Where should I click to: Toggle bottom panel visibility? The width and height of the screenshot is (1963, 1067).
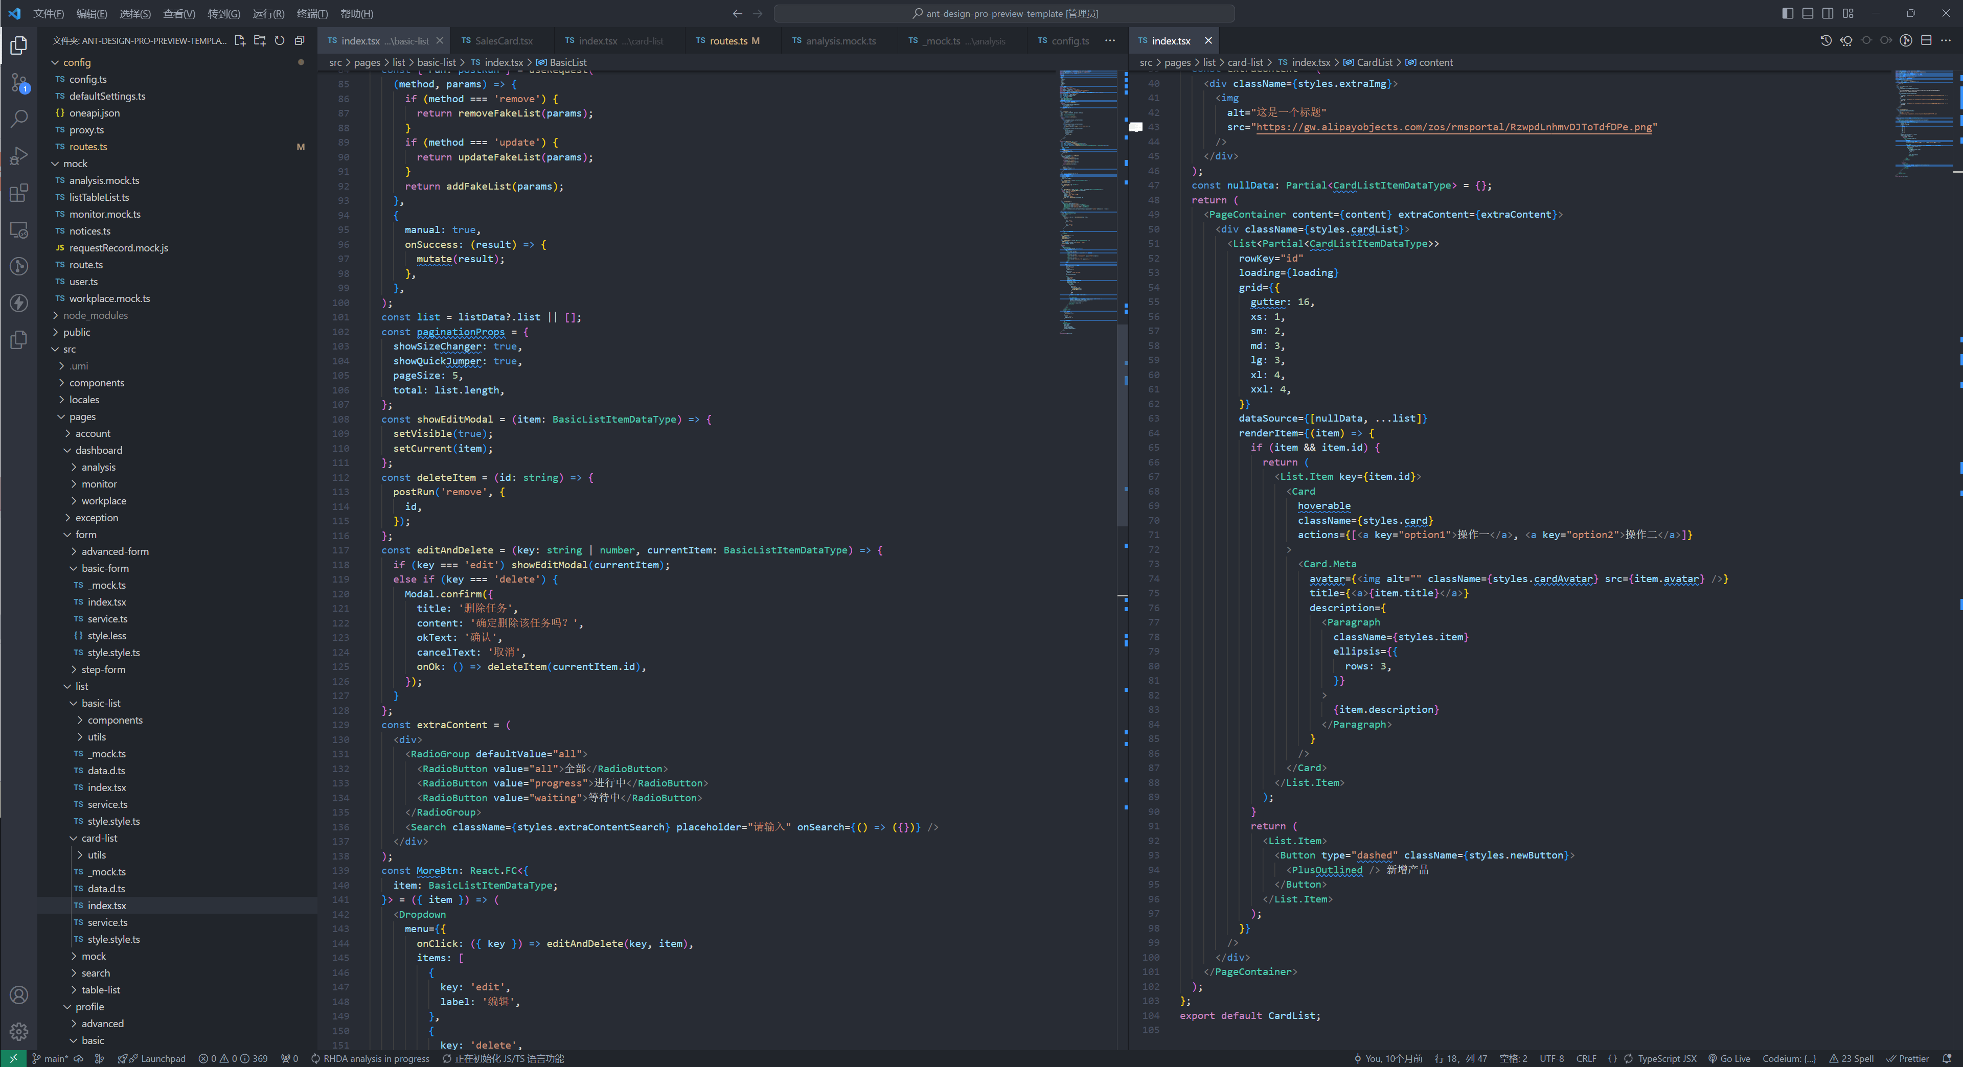click(x=1808, y=14)
